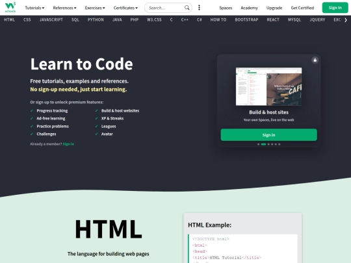
Task: Click the large HTML heading
Action: 109,229
